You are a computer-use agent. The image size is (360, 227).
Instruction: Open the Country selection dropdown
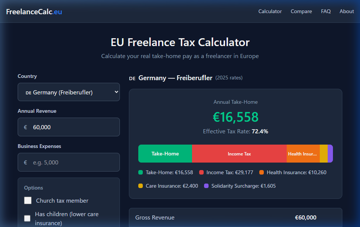click(x=69, y=92)
